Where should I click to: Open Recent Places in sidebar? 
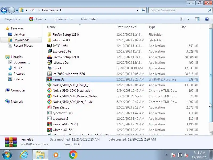pyautogui.click(x=23, y=45)
